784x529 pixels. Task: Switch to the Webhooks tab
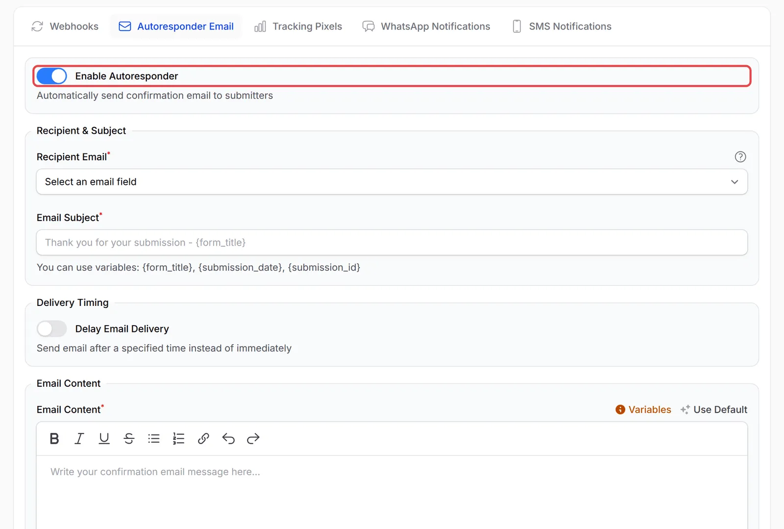coord(65,26)
